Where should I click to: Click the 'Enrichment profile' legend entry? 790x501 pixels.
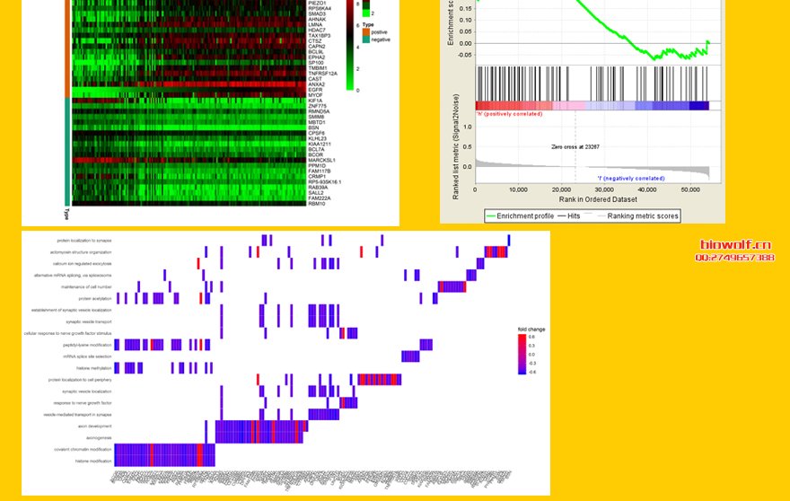tap(520, 215)
